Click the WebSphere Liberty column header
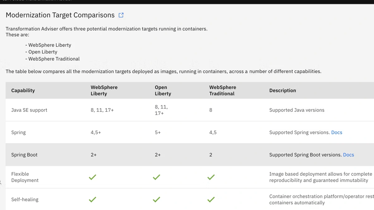The image size is (374, 210). [104, 91]
